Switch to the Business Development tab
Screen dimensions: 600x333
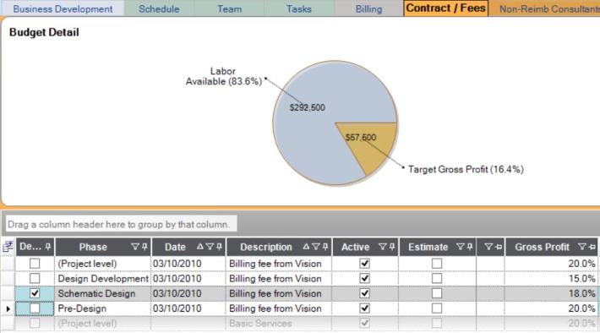click(x=63, y=8)
